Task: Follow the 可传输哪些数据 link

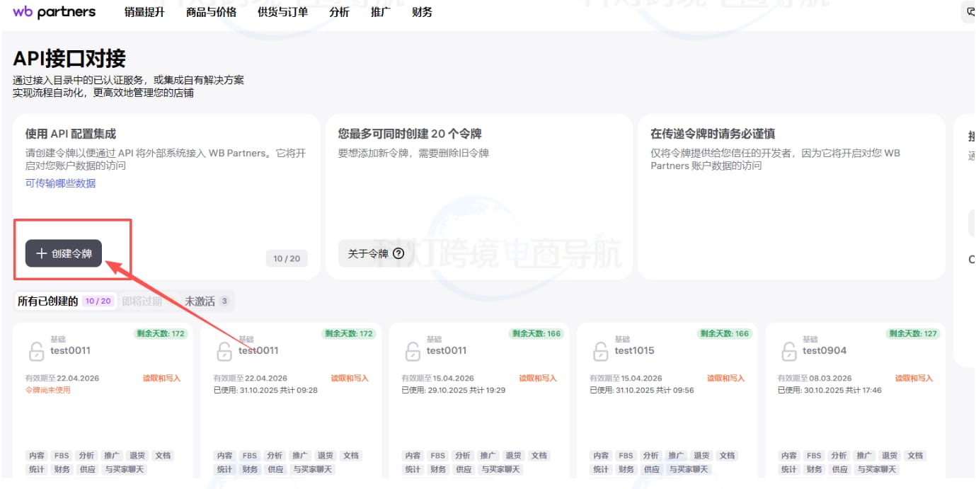Action: pos(60,183)
